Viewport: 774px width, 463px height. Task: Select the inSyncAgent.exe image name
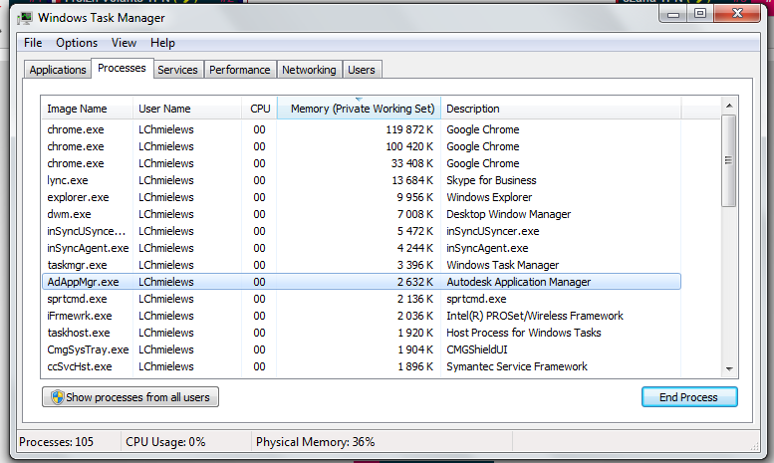(x=88, y=248)
